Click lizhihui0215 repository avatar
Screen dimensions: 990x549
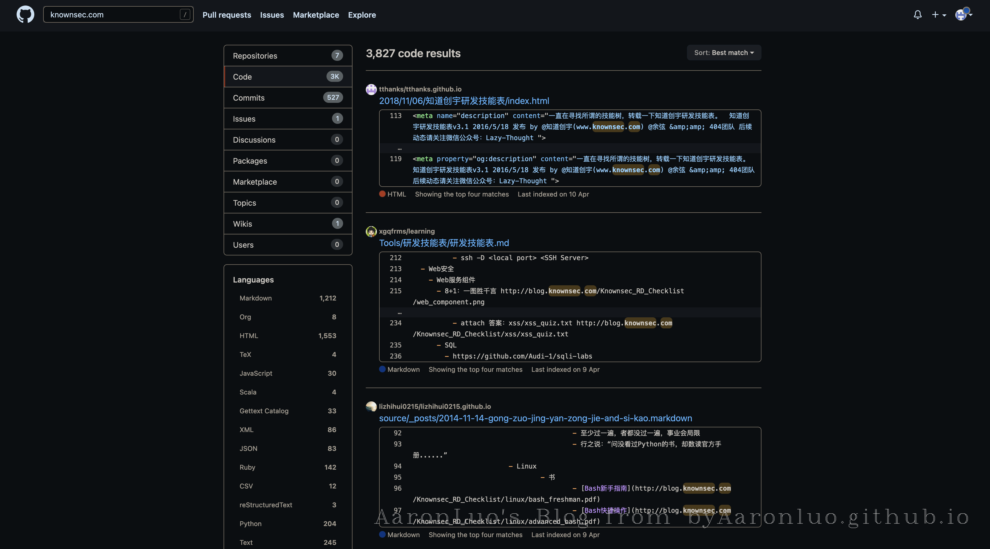371,406
